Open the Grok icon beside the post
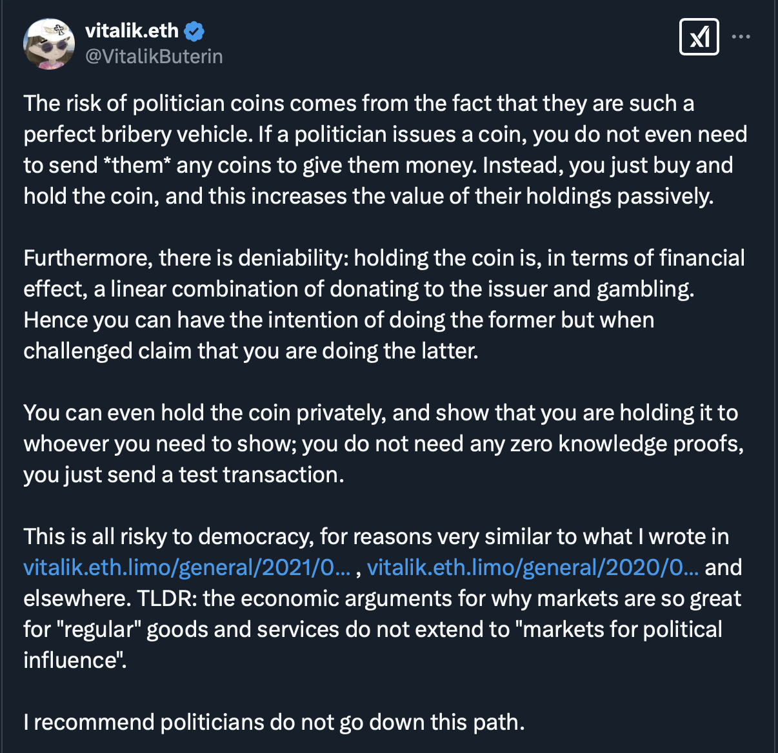778x753 pixels. (699, 37)
